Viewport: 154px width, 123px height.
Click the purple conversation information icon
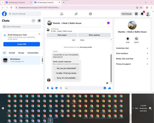(108, 23)
